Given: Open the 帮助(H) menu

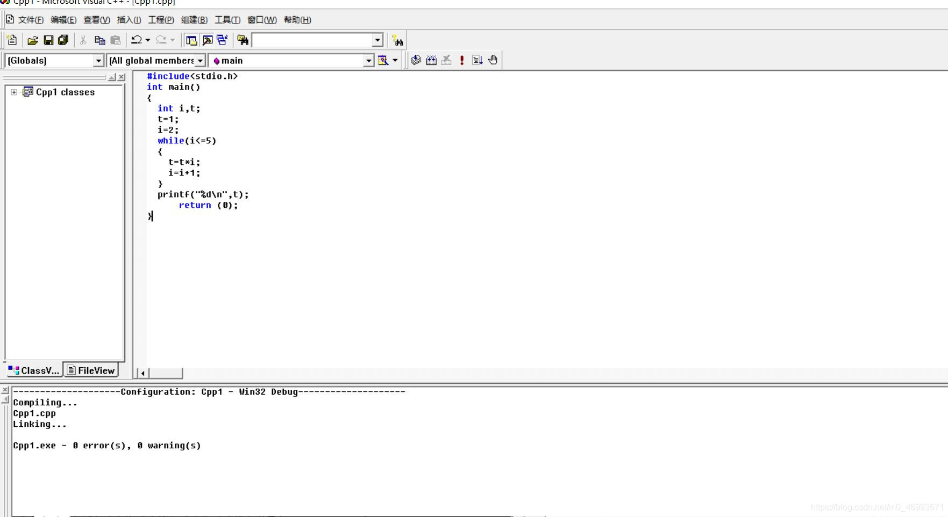Looking at the screenshot, I should click(297, 20).
